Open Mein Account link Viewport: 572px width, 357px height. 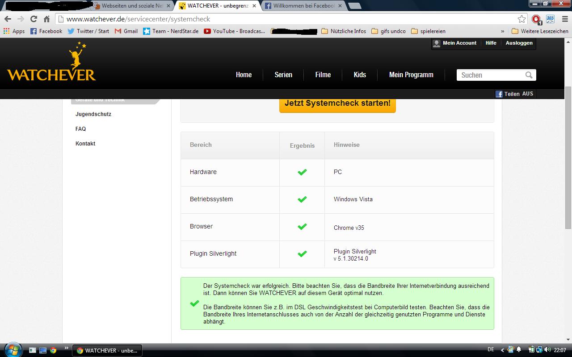click(x=455, y=43)
